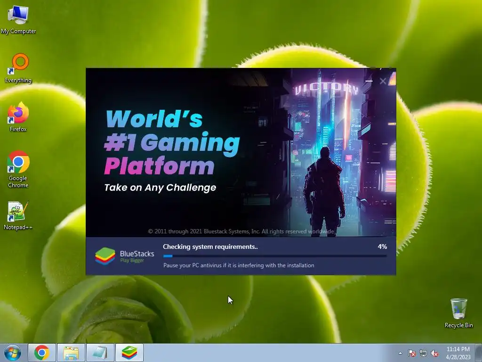Select the Everything search shortcut
The height and width of the screenshot is (362, 482).
pos(18,68)
